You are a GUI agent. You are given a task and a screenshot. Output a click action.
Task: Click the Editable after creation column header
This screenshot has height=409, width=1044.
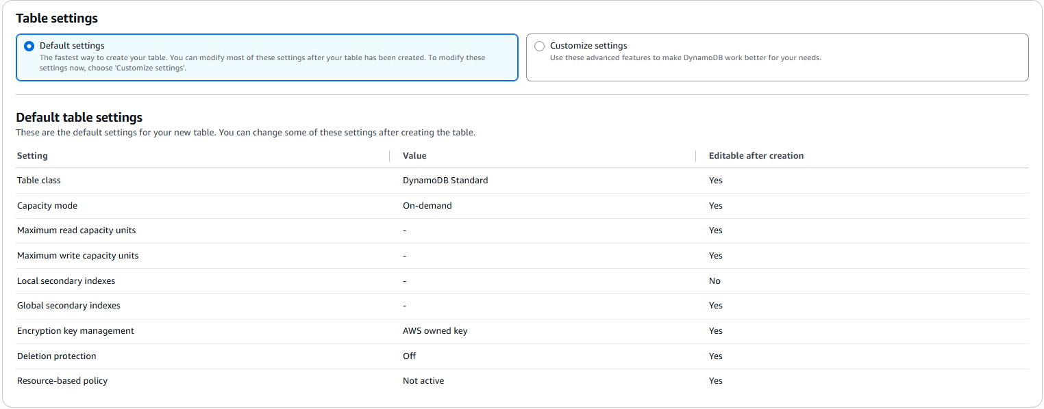click(x=756, y=155)
